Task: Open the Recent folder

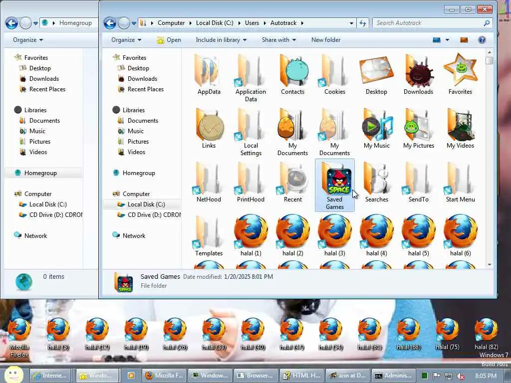Action: [x=292, y=183]
